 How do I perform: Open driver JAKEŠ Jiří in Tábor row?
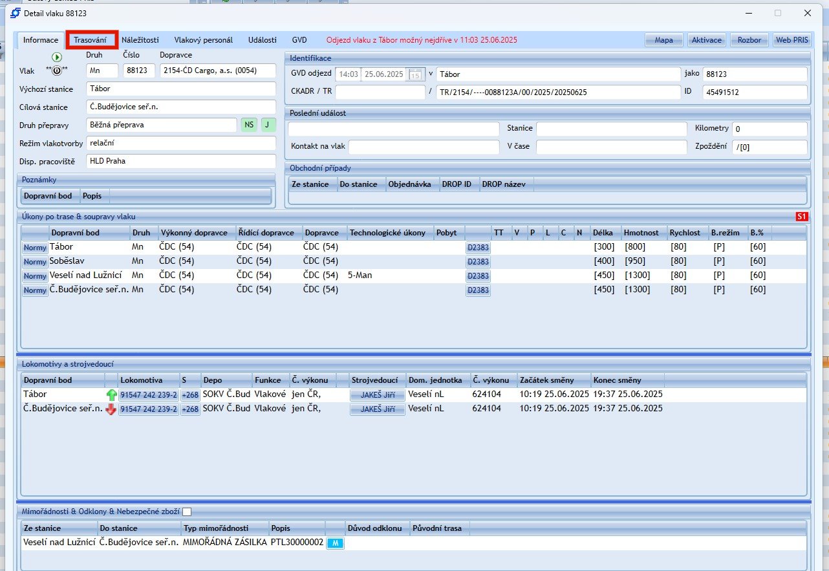[378, 394]
